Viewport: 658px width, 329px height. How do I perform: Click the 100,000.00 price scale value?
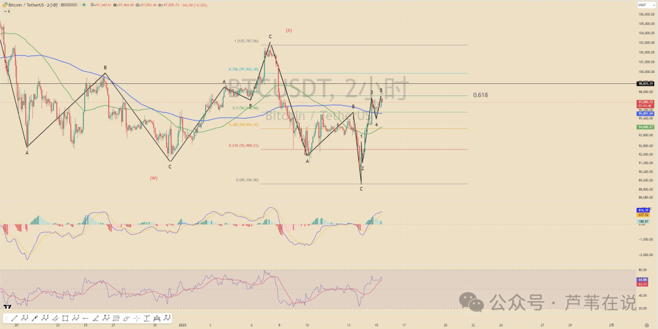[646, 72]
